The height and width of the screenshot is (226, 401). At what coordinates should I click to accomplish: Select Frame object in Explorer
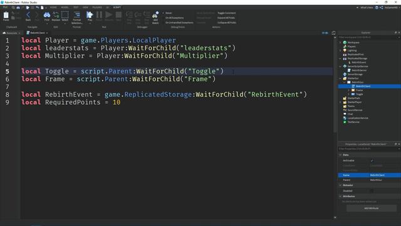pos(359,90)
